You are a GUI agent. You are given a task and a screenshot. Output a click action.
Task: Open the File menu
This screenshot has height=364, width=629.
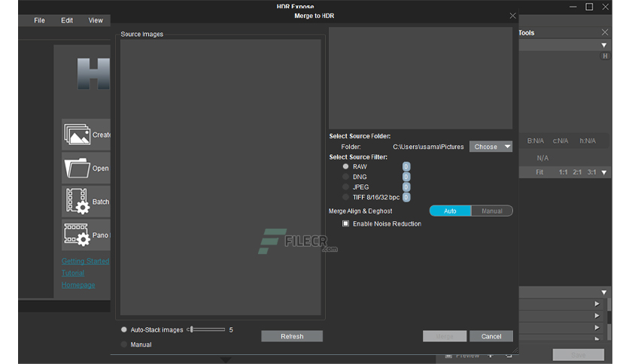click(39, 20)
